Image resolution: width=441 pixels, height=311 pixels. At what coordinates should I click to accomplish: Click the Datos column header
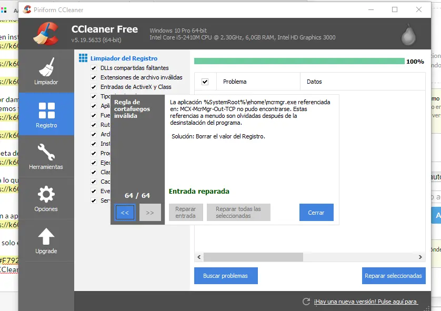coord(363,82)
